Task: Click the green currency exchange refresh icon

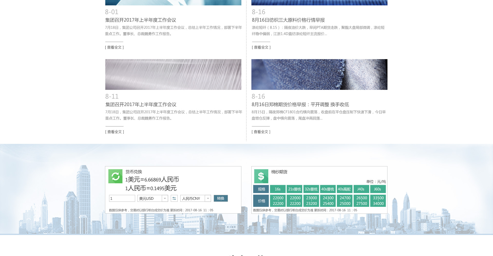Action: pyautogui.click(x=115, y=176)
